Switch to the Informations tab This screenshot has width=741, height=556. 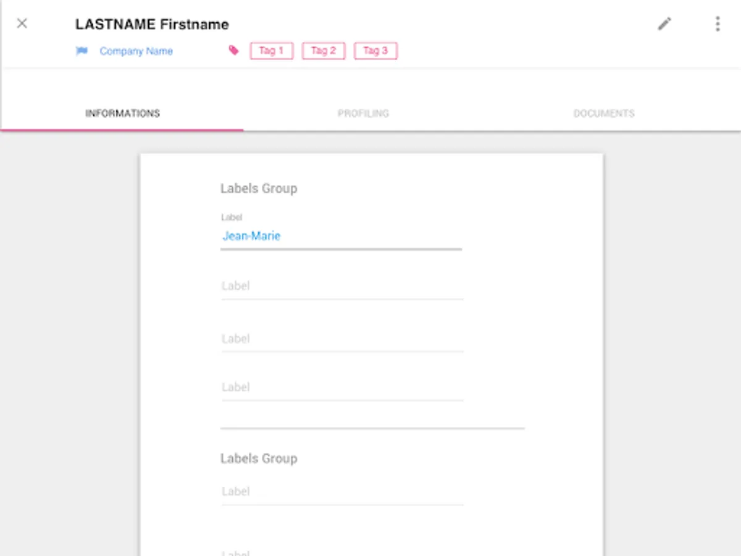pyautogui.click(x=122, y=114)
